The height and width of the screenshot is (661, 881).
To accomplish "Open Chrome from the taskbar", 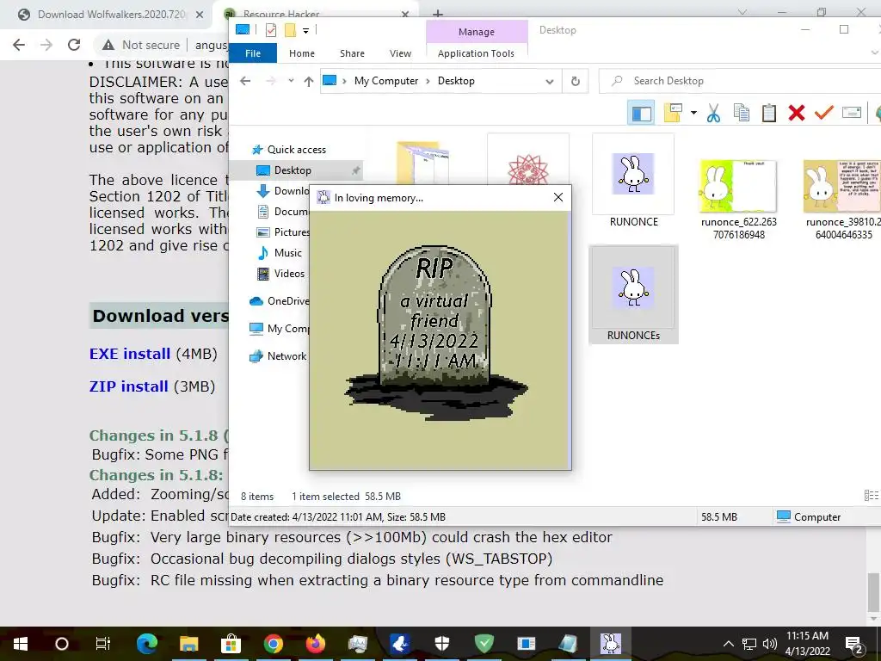I will pyautogui.click(x=273, y=644).
